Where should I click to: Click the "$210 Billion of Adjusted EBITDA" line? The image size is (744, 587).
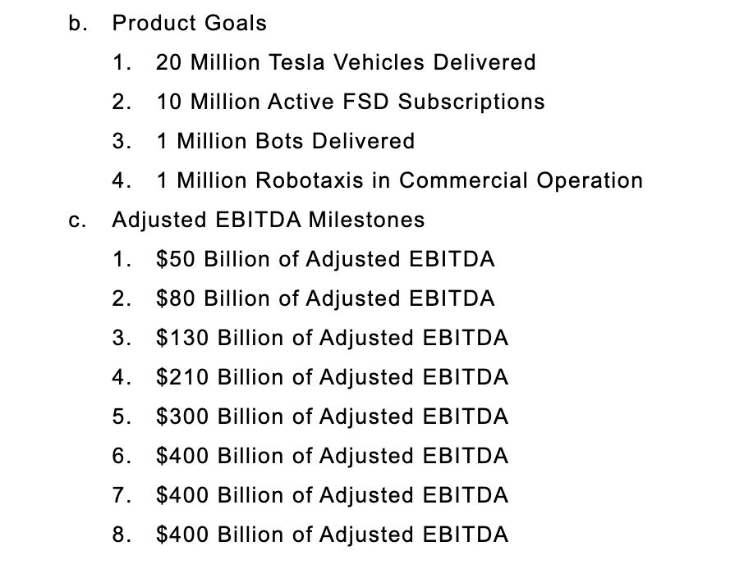tap(332, 377)
